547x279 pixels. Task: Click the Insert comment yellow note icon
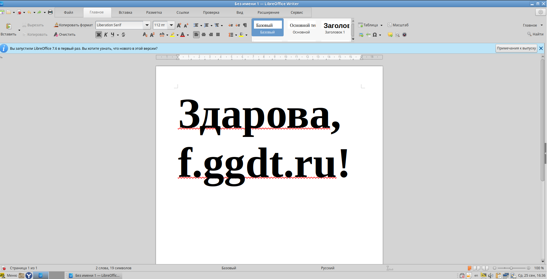[x=390, y=35]
